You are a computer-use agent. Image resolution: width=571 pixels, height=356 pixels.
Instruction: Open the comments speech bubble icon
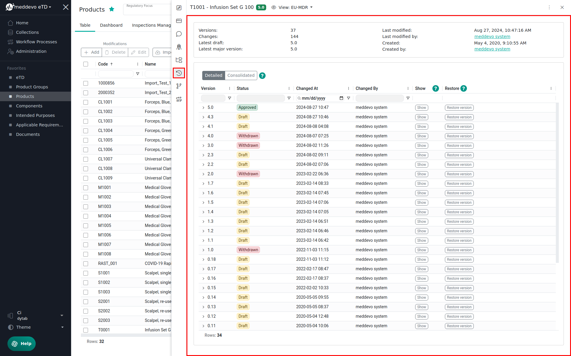click(x=179, y=34)
